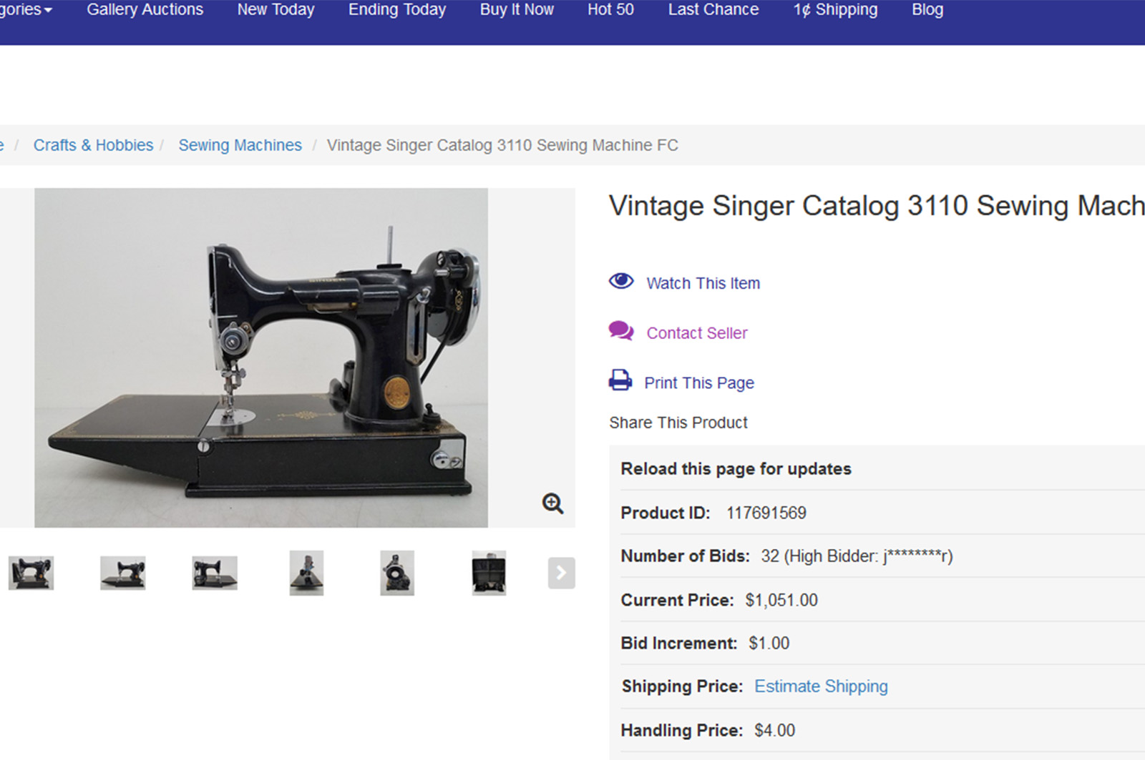This screenshot has width=1145, height=760.
Task: Click the main sewing machine product photo
Action: pyautogui.click(x=261, y=357)
